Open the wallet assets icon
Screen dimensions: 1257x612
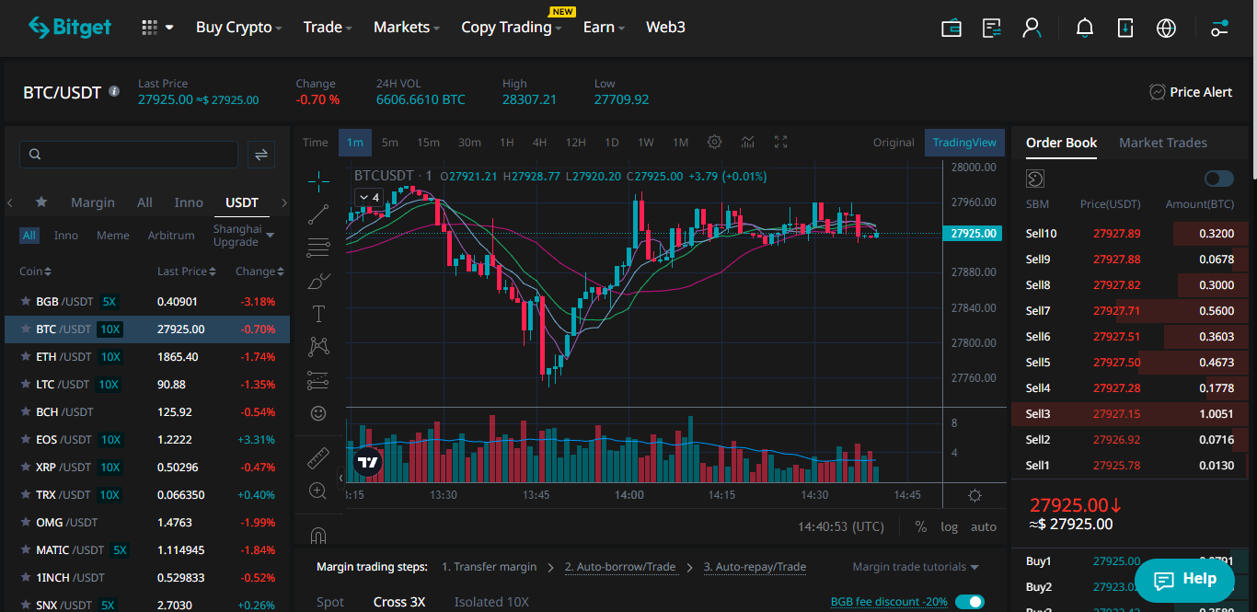(951, 28)
